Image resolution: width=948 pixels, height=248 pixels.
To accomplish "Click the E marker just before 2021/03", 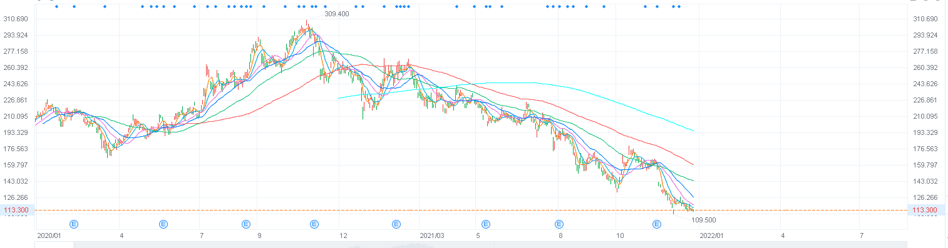I will (396, 224).
